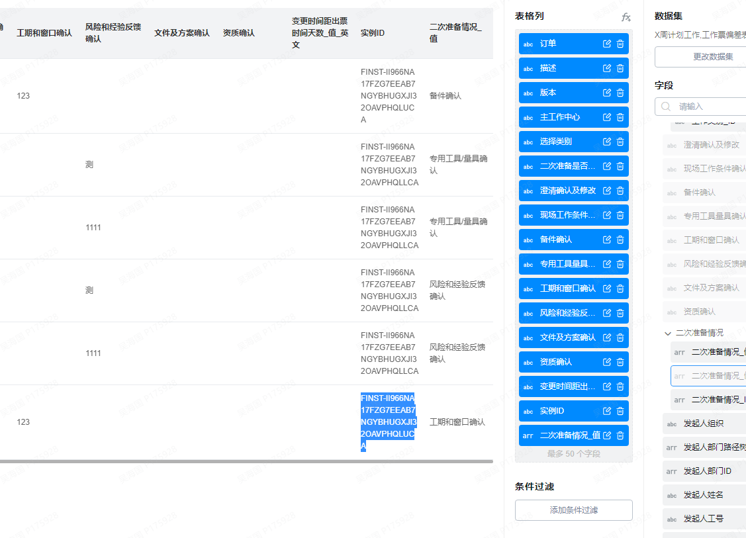This screenshot has height=538, width=746.
Task: Edit the 澄清确认及修改 column field
Action: click(x=606, y=191)
